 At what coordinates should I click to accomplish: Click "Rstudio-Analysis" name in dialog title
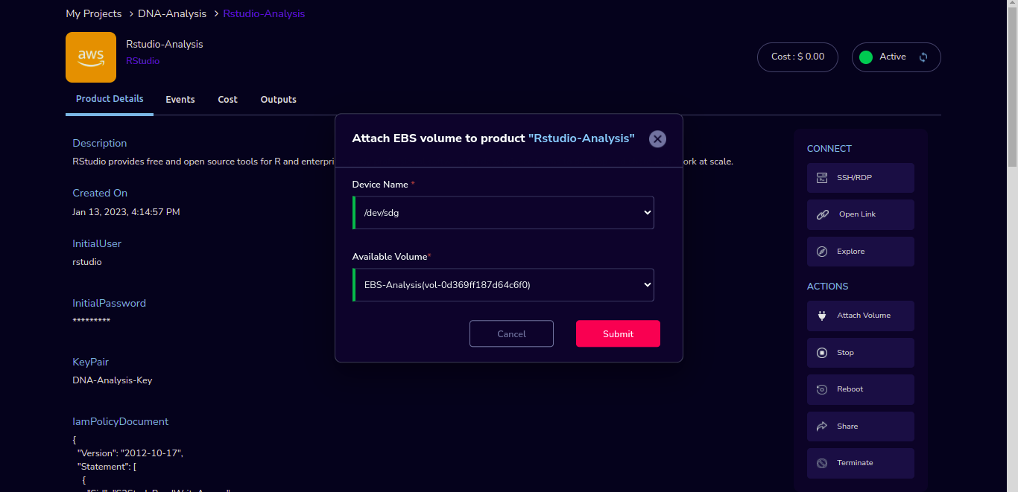(x=581, y=138)
